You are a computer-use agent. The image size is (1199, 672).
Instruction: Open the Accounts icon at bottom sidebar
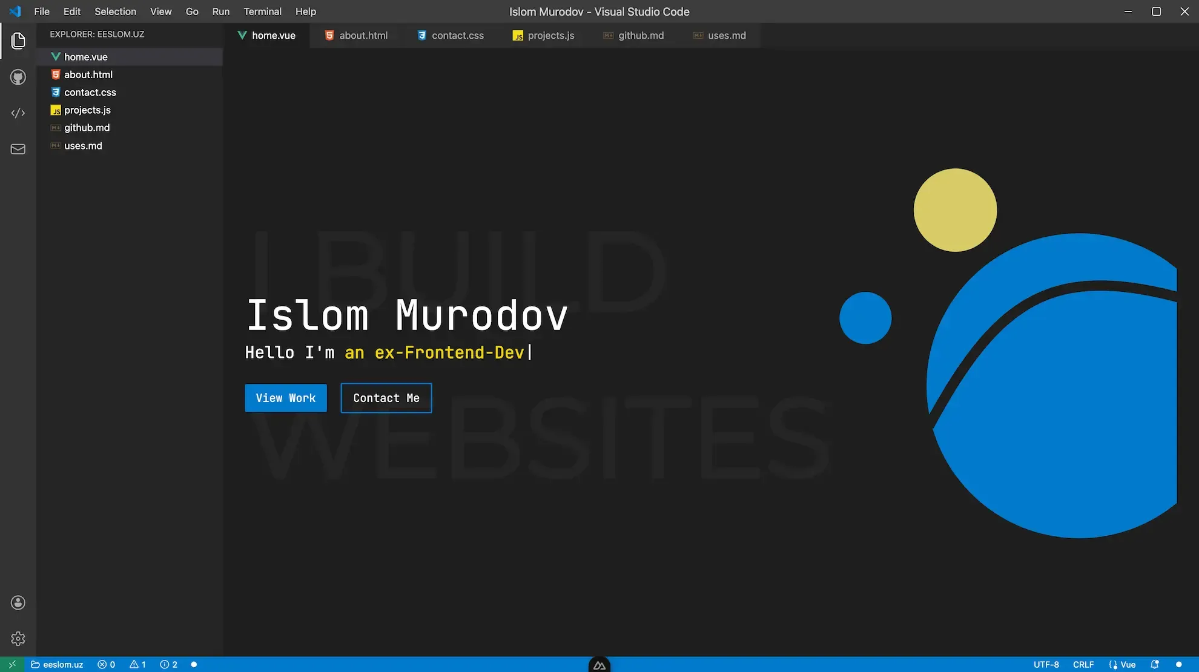pyautogui.click(x=18, y=602)
